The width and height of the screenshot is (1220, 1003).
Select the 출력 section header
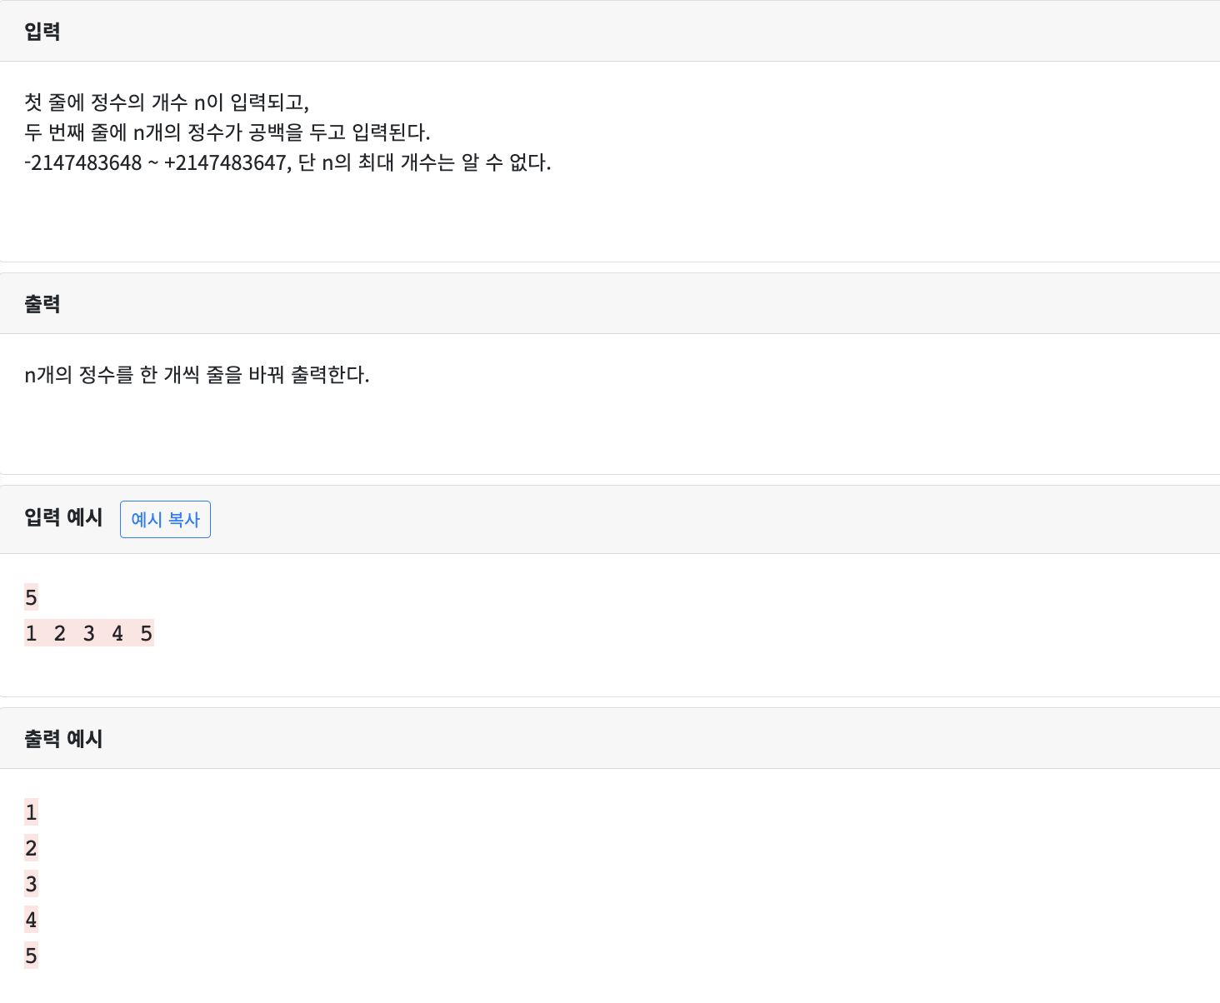(41, 303)
